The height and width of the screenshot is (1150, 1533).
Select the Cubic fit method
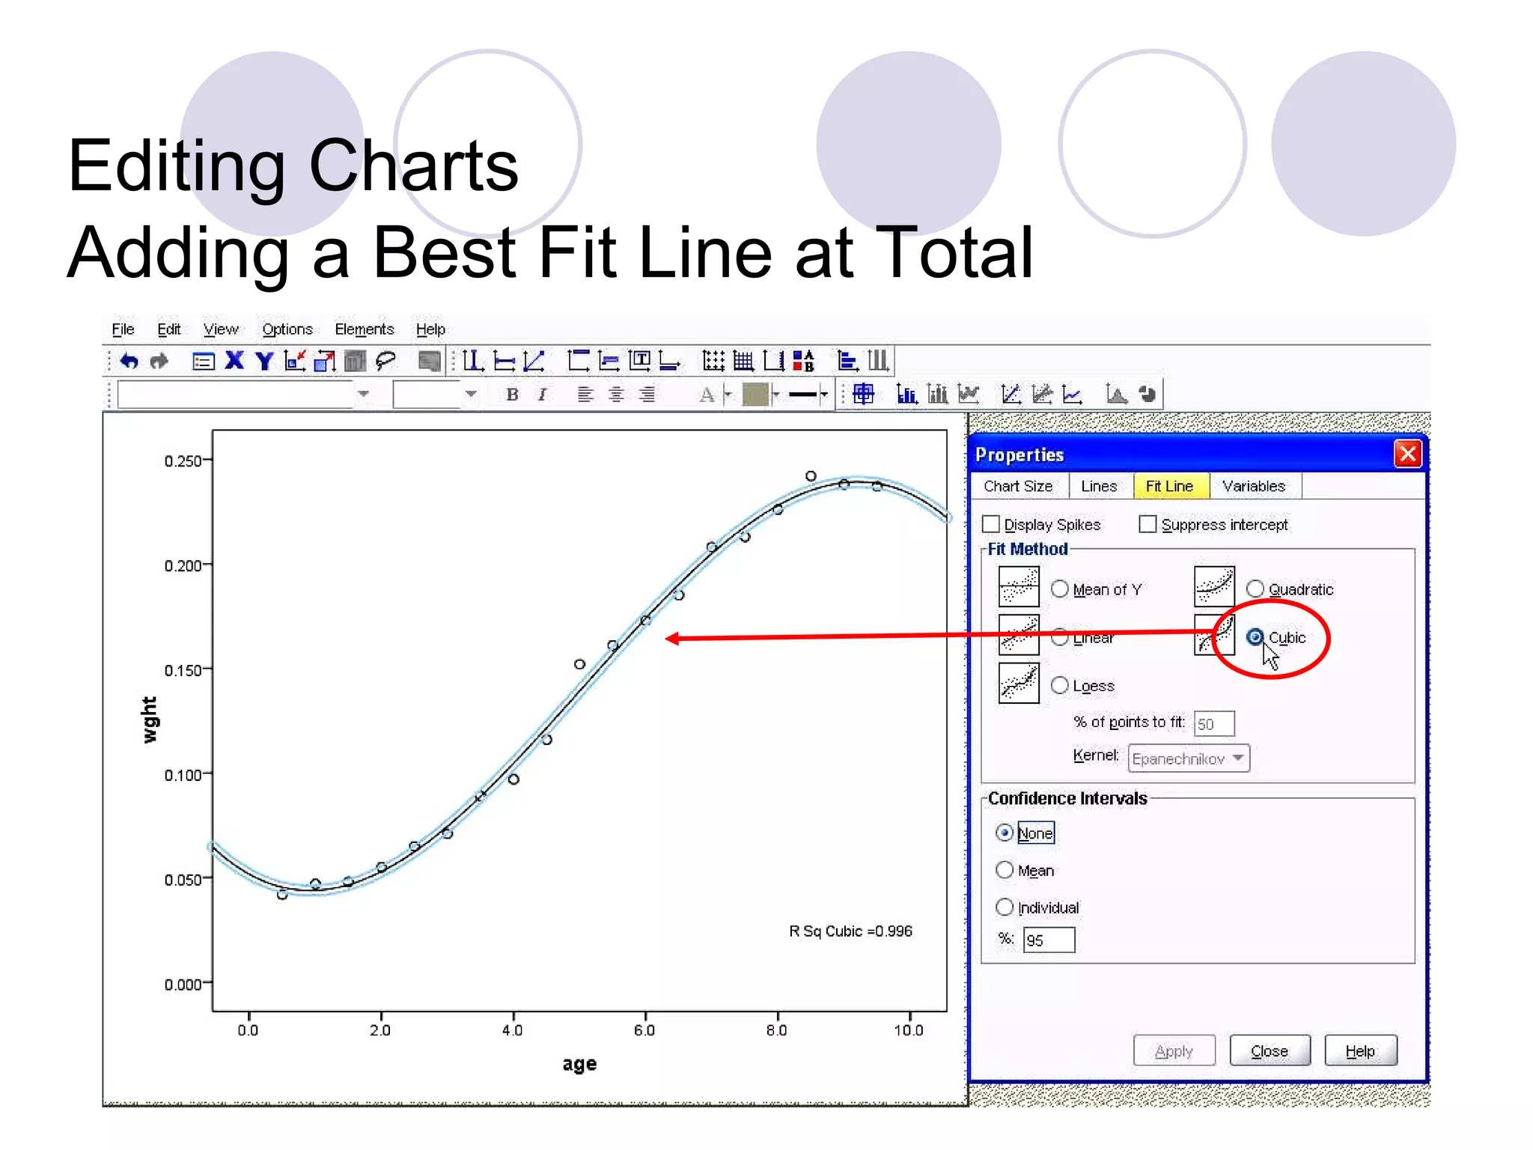click(1255, 637)
